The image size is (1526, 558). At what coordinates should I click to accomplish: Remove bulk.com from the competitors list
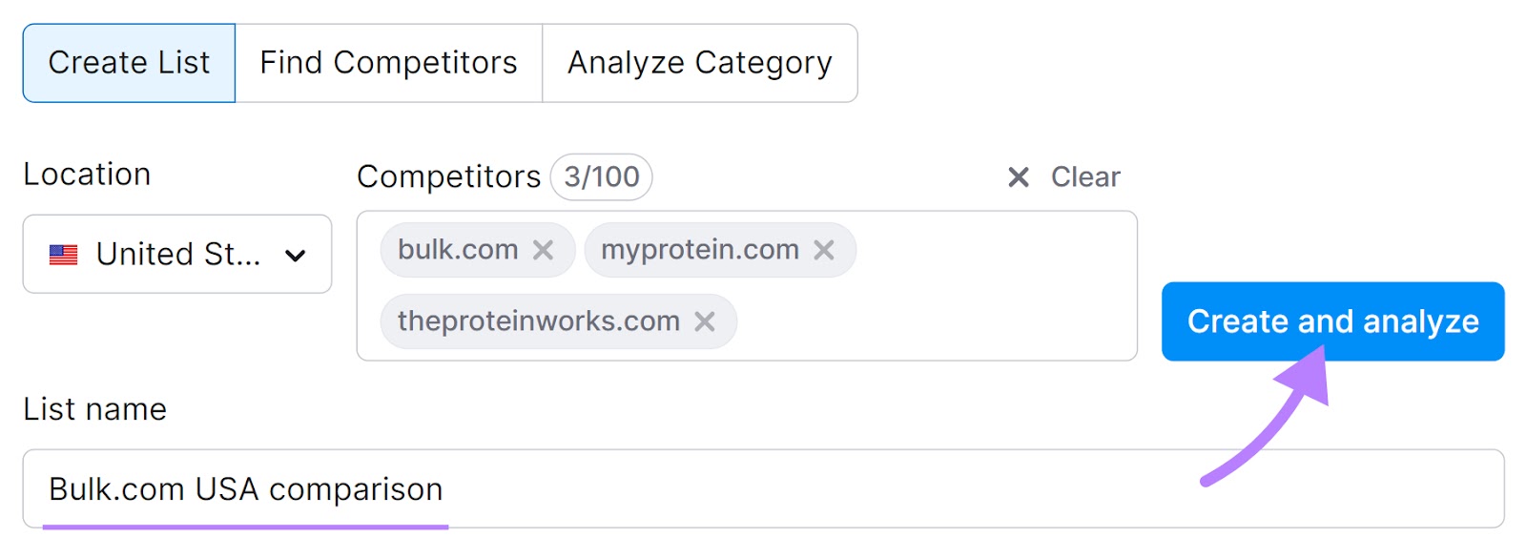(544, 250)
